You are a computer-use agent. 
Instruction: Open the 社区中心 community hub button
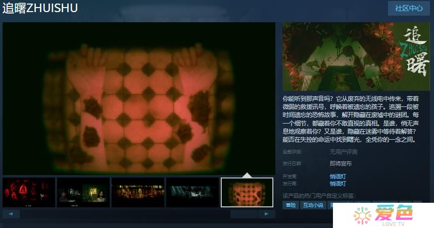[x=409, y=8]
